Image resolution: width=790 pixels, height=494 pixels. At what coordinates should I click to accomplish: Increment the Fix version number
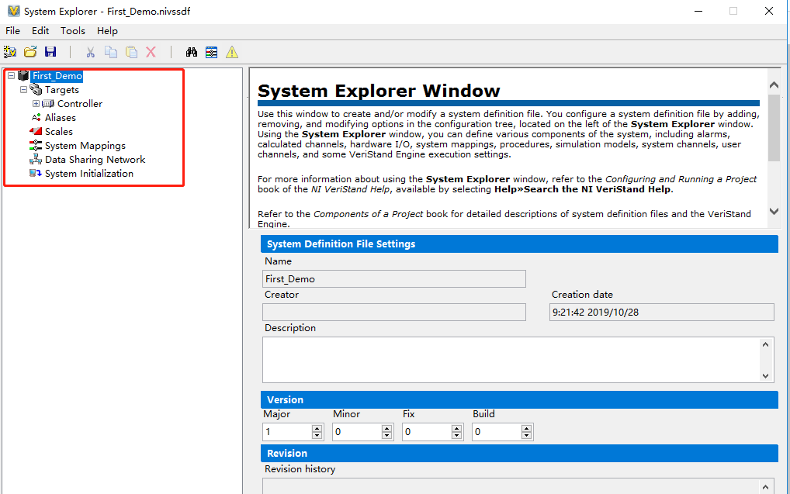[x=456, y=428]
